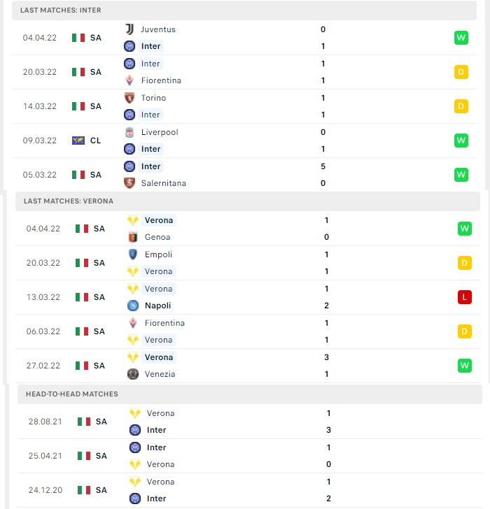The width and height of the screenshot is (490, 509).
Task: Click the red L badge for Verona–Napoli
Action: pyautogui.click(x=465, y=297)
